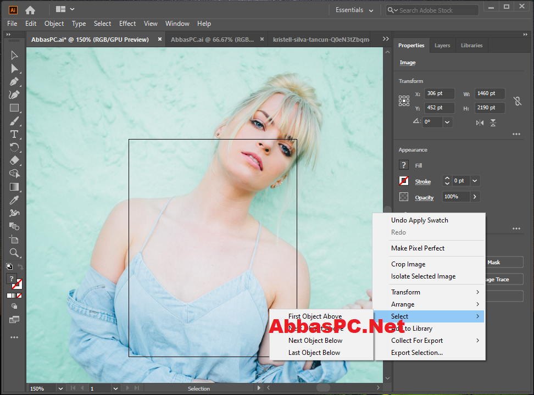Click the Search Adobe Stock field
Screen dimensions: 534x395
coord(432,10)
